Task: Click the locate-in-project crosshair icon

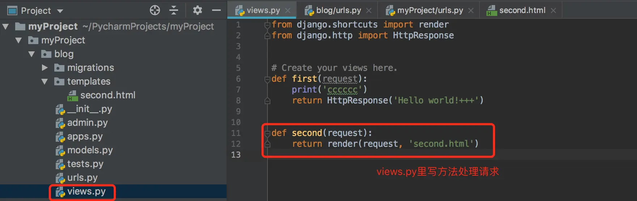Action: (155, 10)
